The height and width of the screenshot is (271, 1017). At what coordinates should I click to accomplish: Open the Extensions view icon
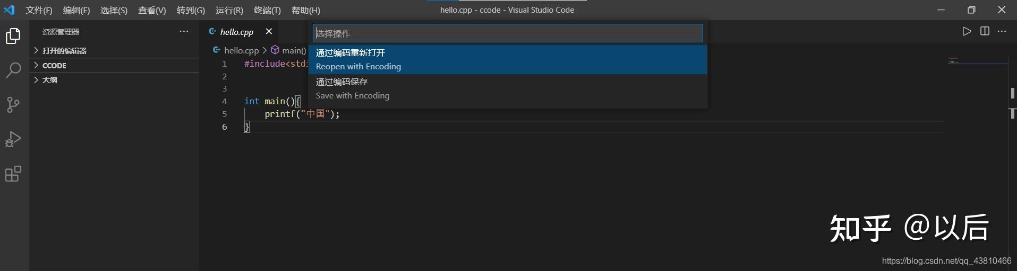pos(13,174)
